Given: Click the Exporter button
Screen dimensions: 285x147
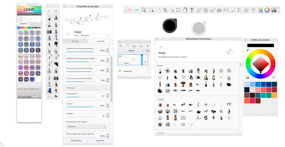Looking at the screenshot, I should click(x=100, y=141).
